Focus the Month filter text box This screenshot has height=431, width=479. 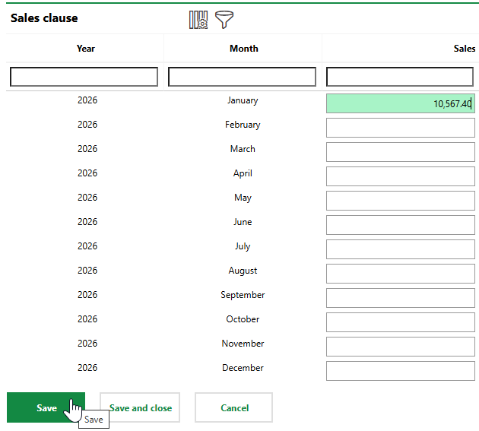(242, 77)
